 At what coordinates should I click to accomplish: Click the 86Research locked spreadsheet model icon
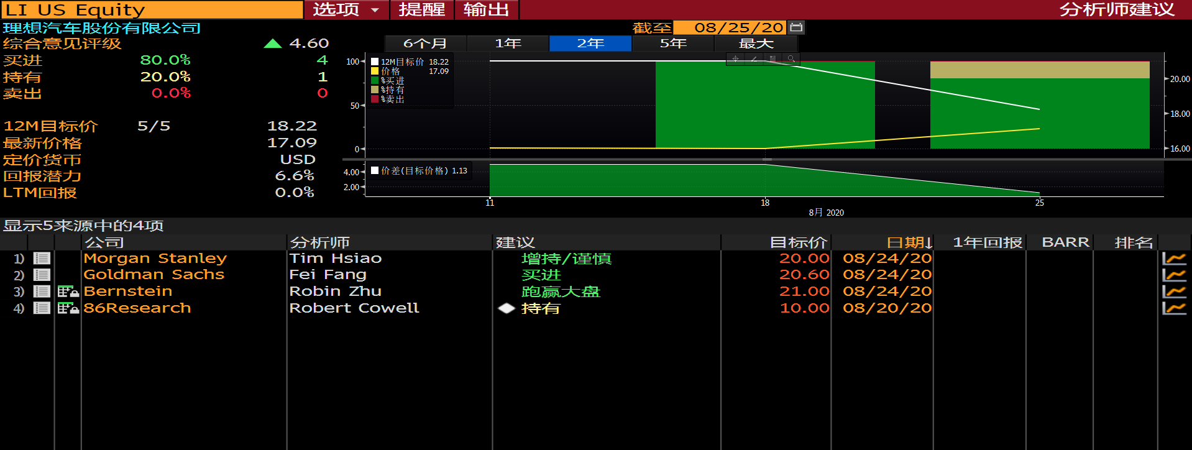pos(68,308)
